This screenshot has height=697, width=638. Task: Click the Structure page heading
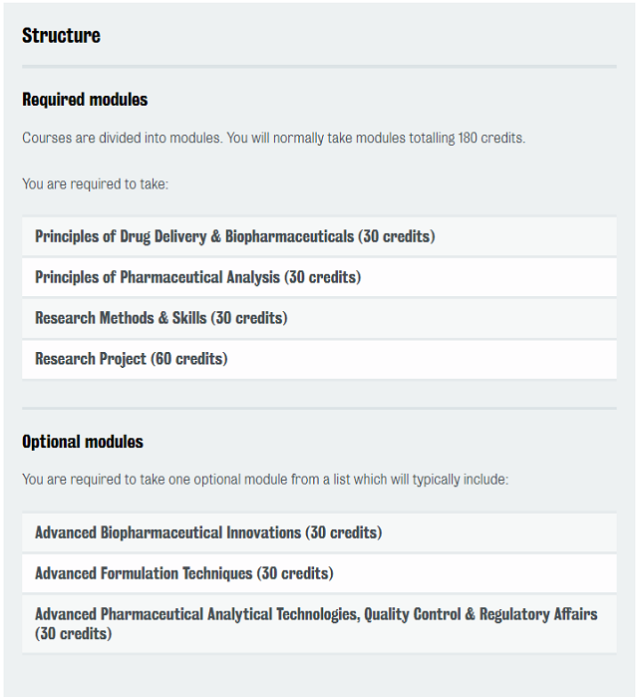tap(62, 36)
